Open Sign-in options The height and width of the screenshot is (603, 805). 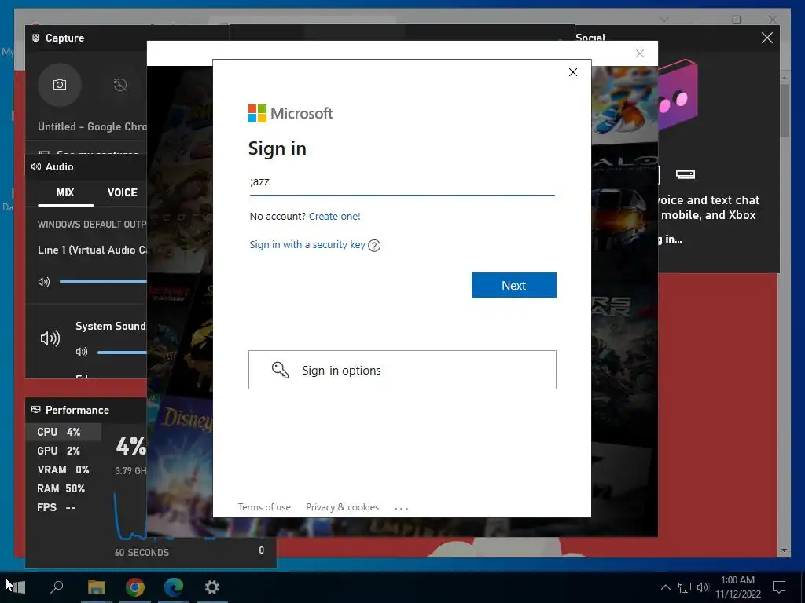tap(402, 370)
